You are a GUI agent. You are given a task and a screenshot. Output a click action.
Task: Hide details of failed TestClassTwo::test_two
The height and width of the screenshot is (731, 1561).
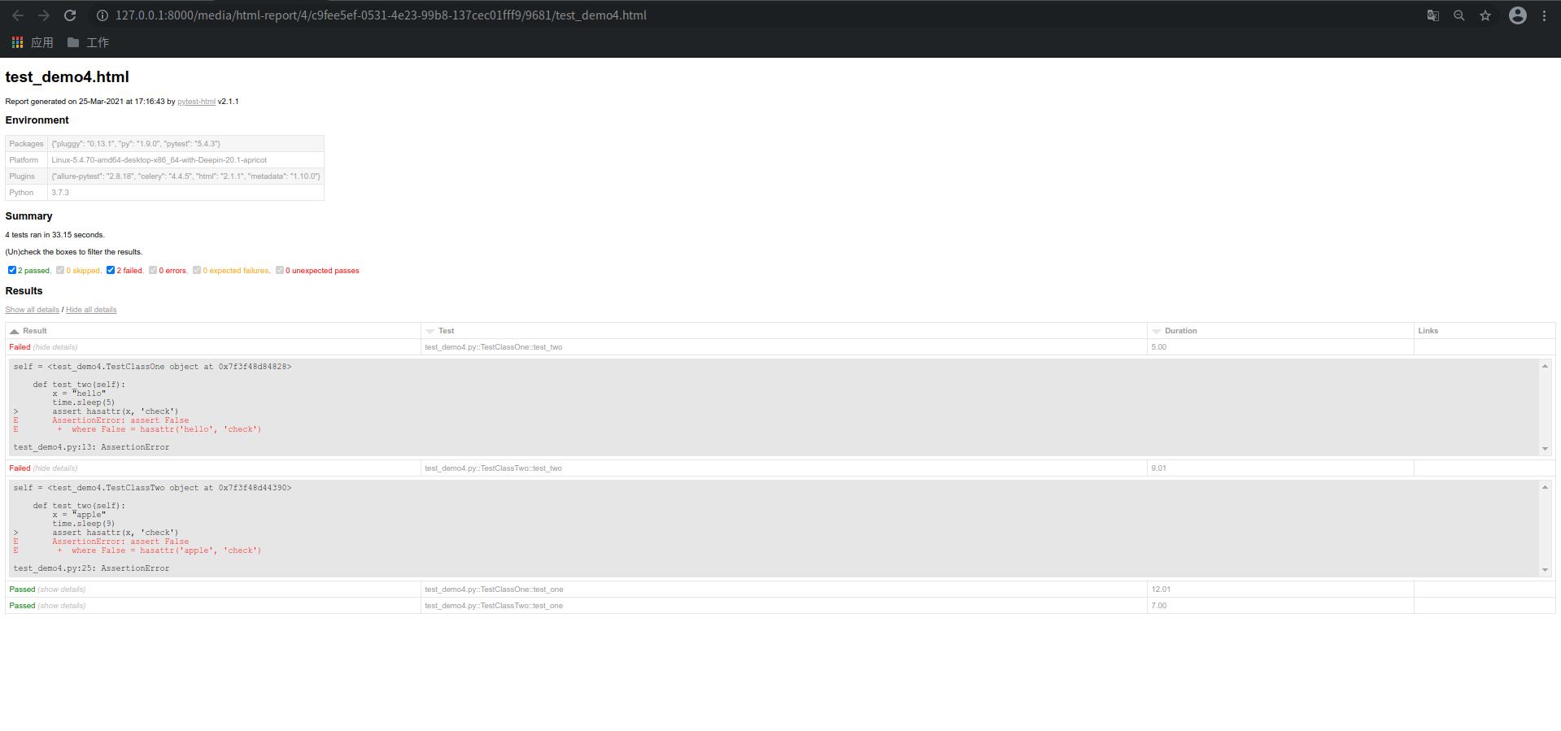click(x=55, y=468)
